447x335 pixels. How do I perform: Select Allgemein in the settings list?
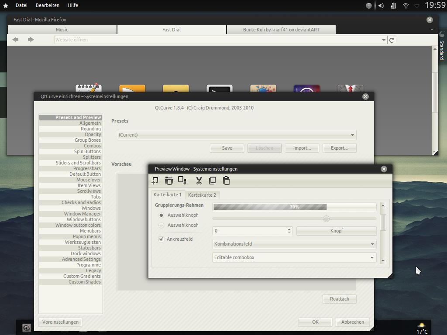tap(70, 123)
